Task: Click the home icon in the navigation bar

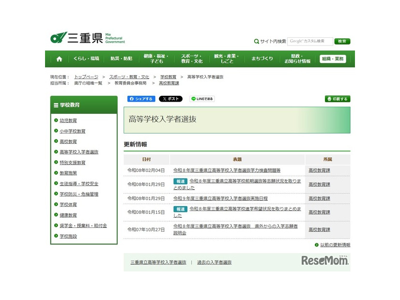Action: click(59, 58)
